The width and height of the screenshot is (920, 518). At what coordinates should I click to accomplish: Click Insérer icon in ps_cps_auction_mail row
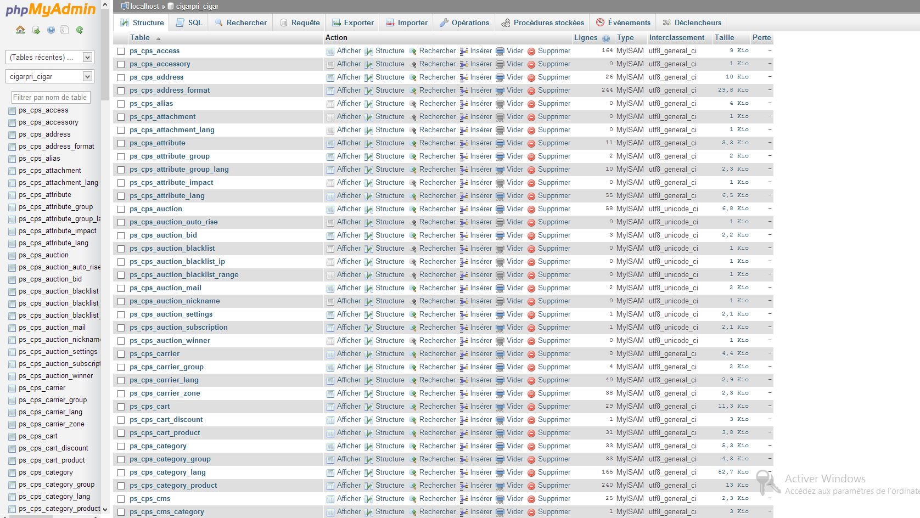click(464, 288)
